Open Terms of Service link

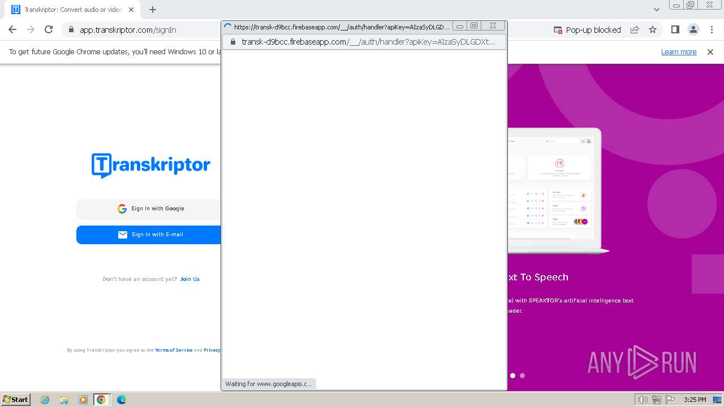[174, 350]
